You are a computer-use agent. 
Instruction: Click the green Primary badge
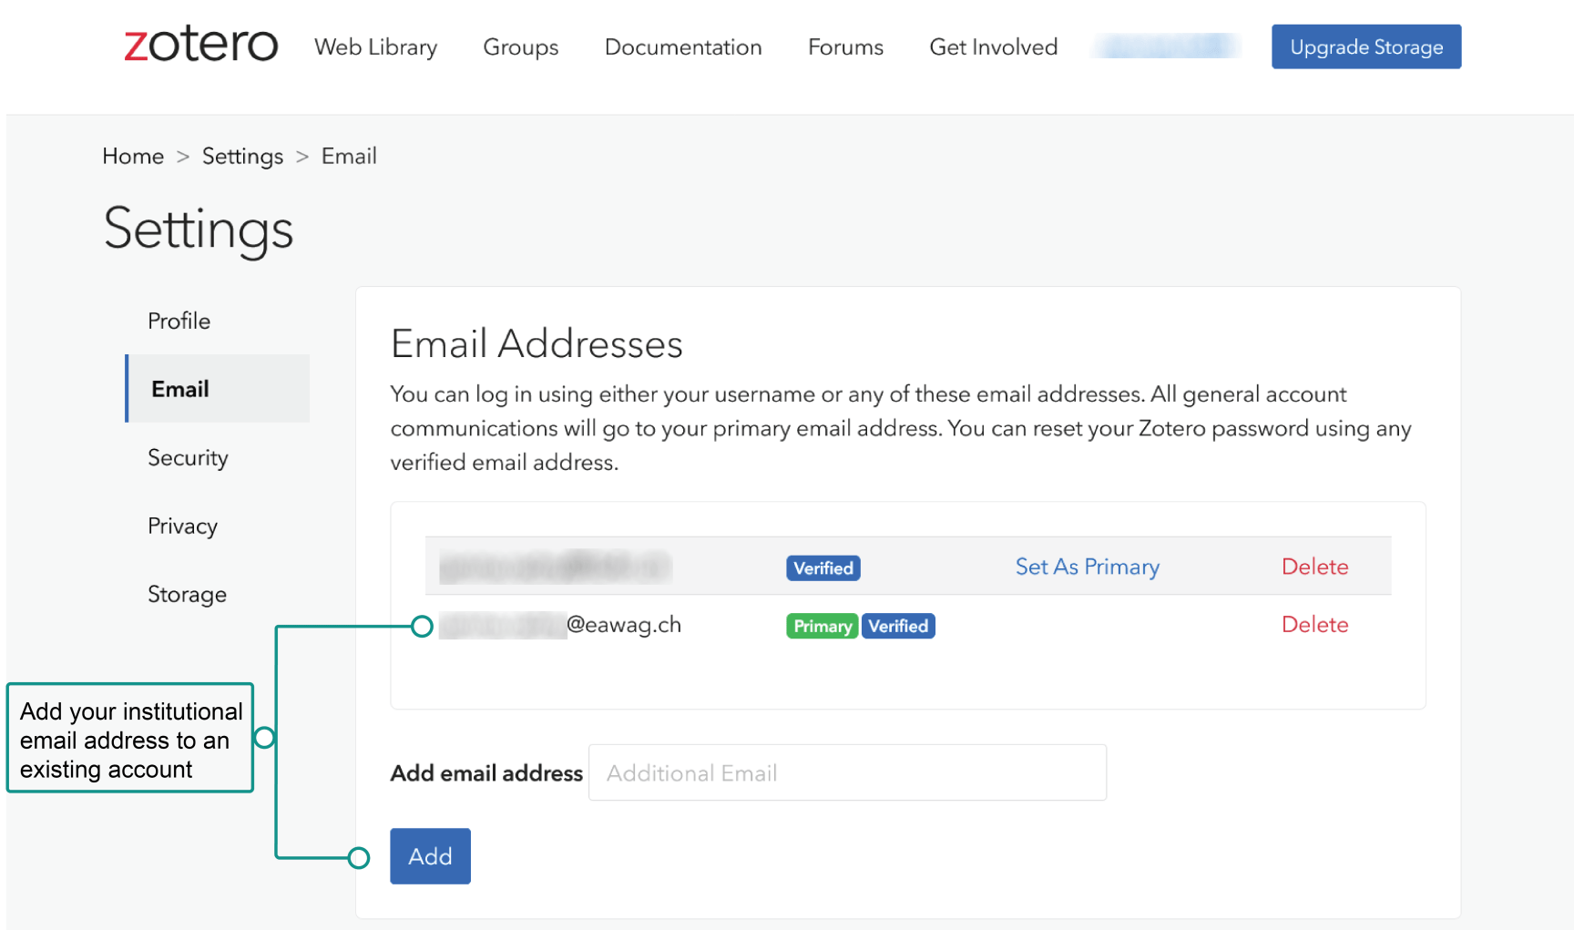[822, 627]
